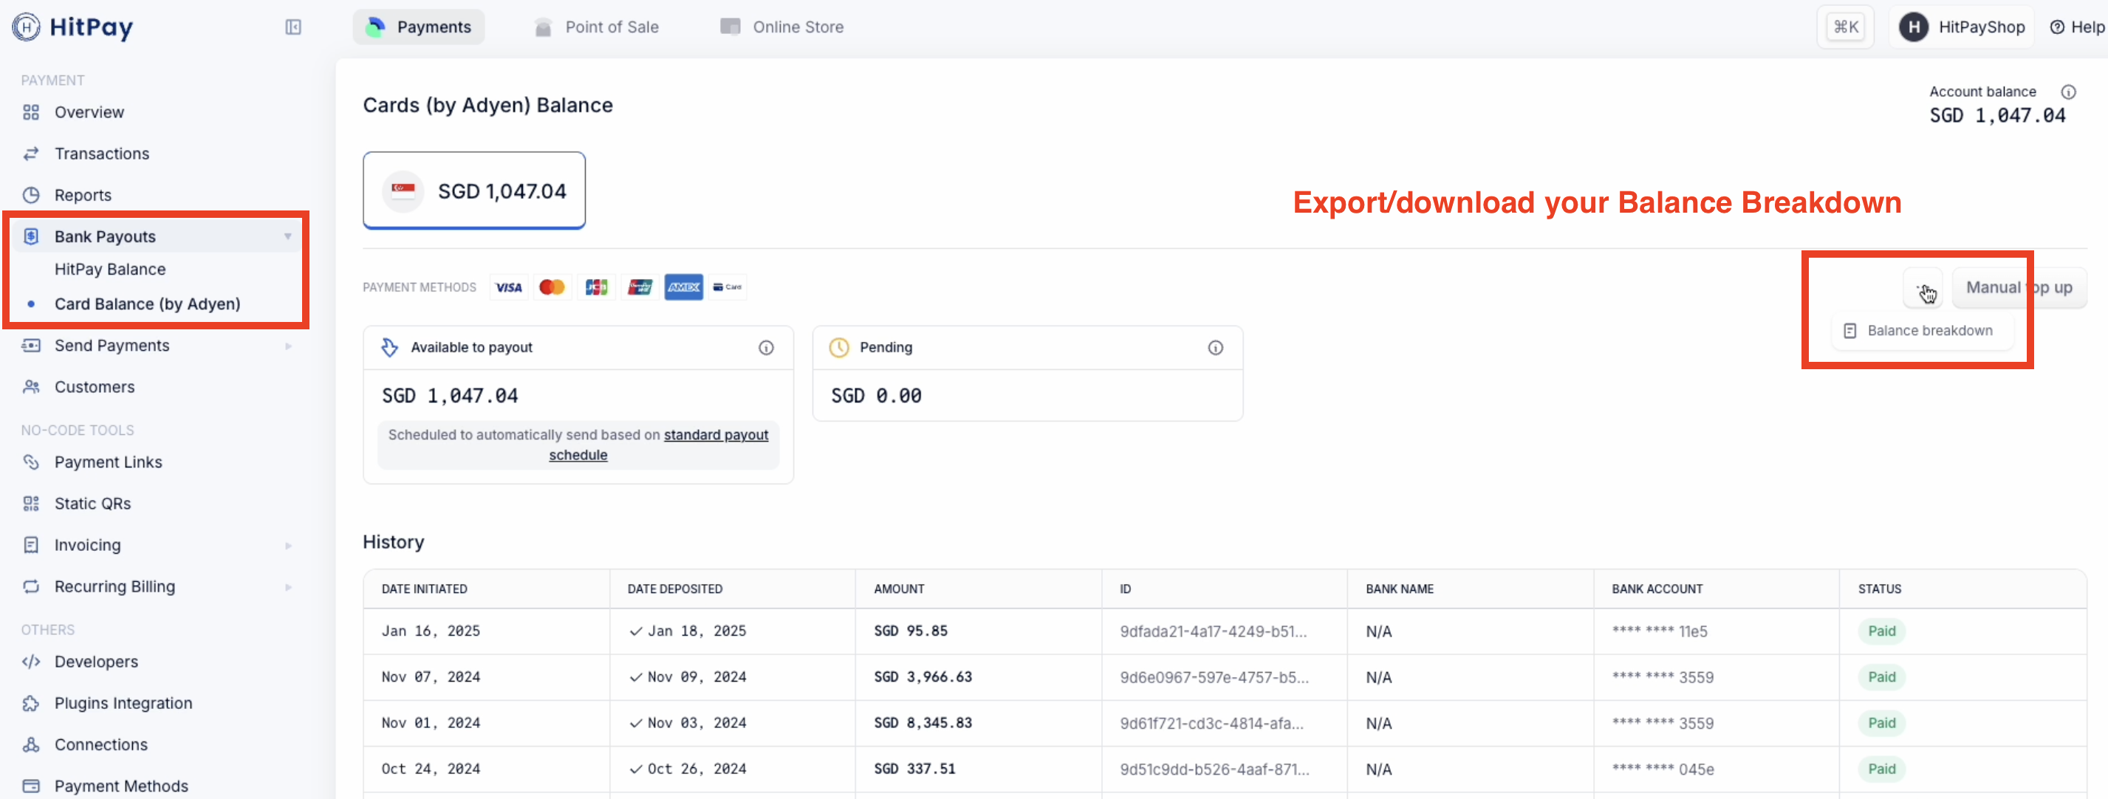Expand the Send Payments submenu

tap(288, 346)
